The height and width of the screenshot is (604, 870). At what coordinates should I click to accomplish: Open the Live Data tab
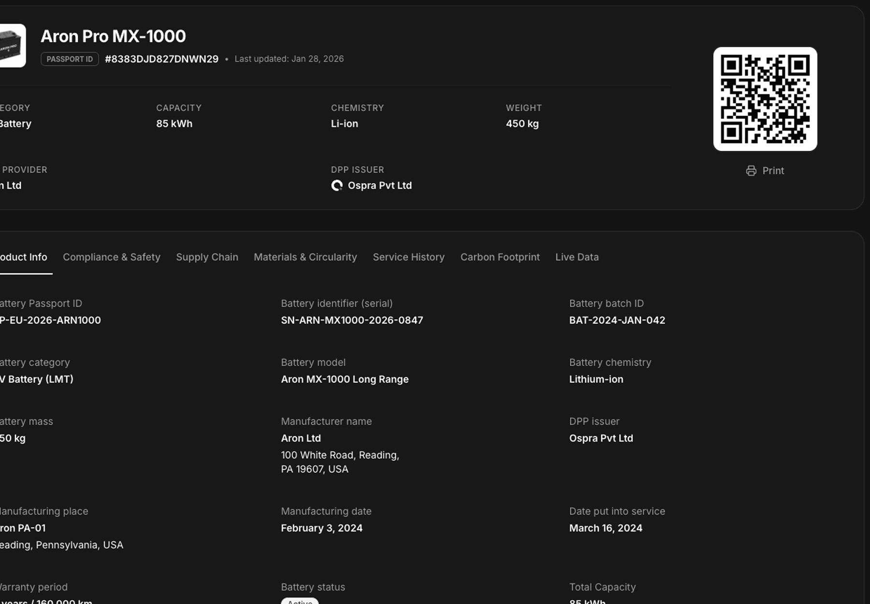point(577,257)
